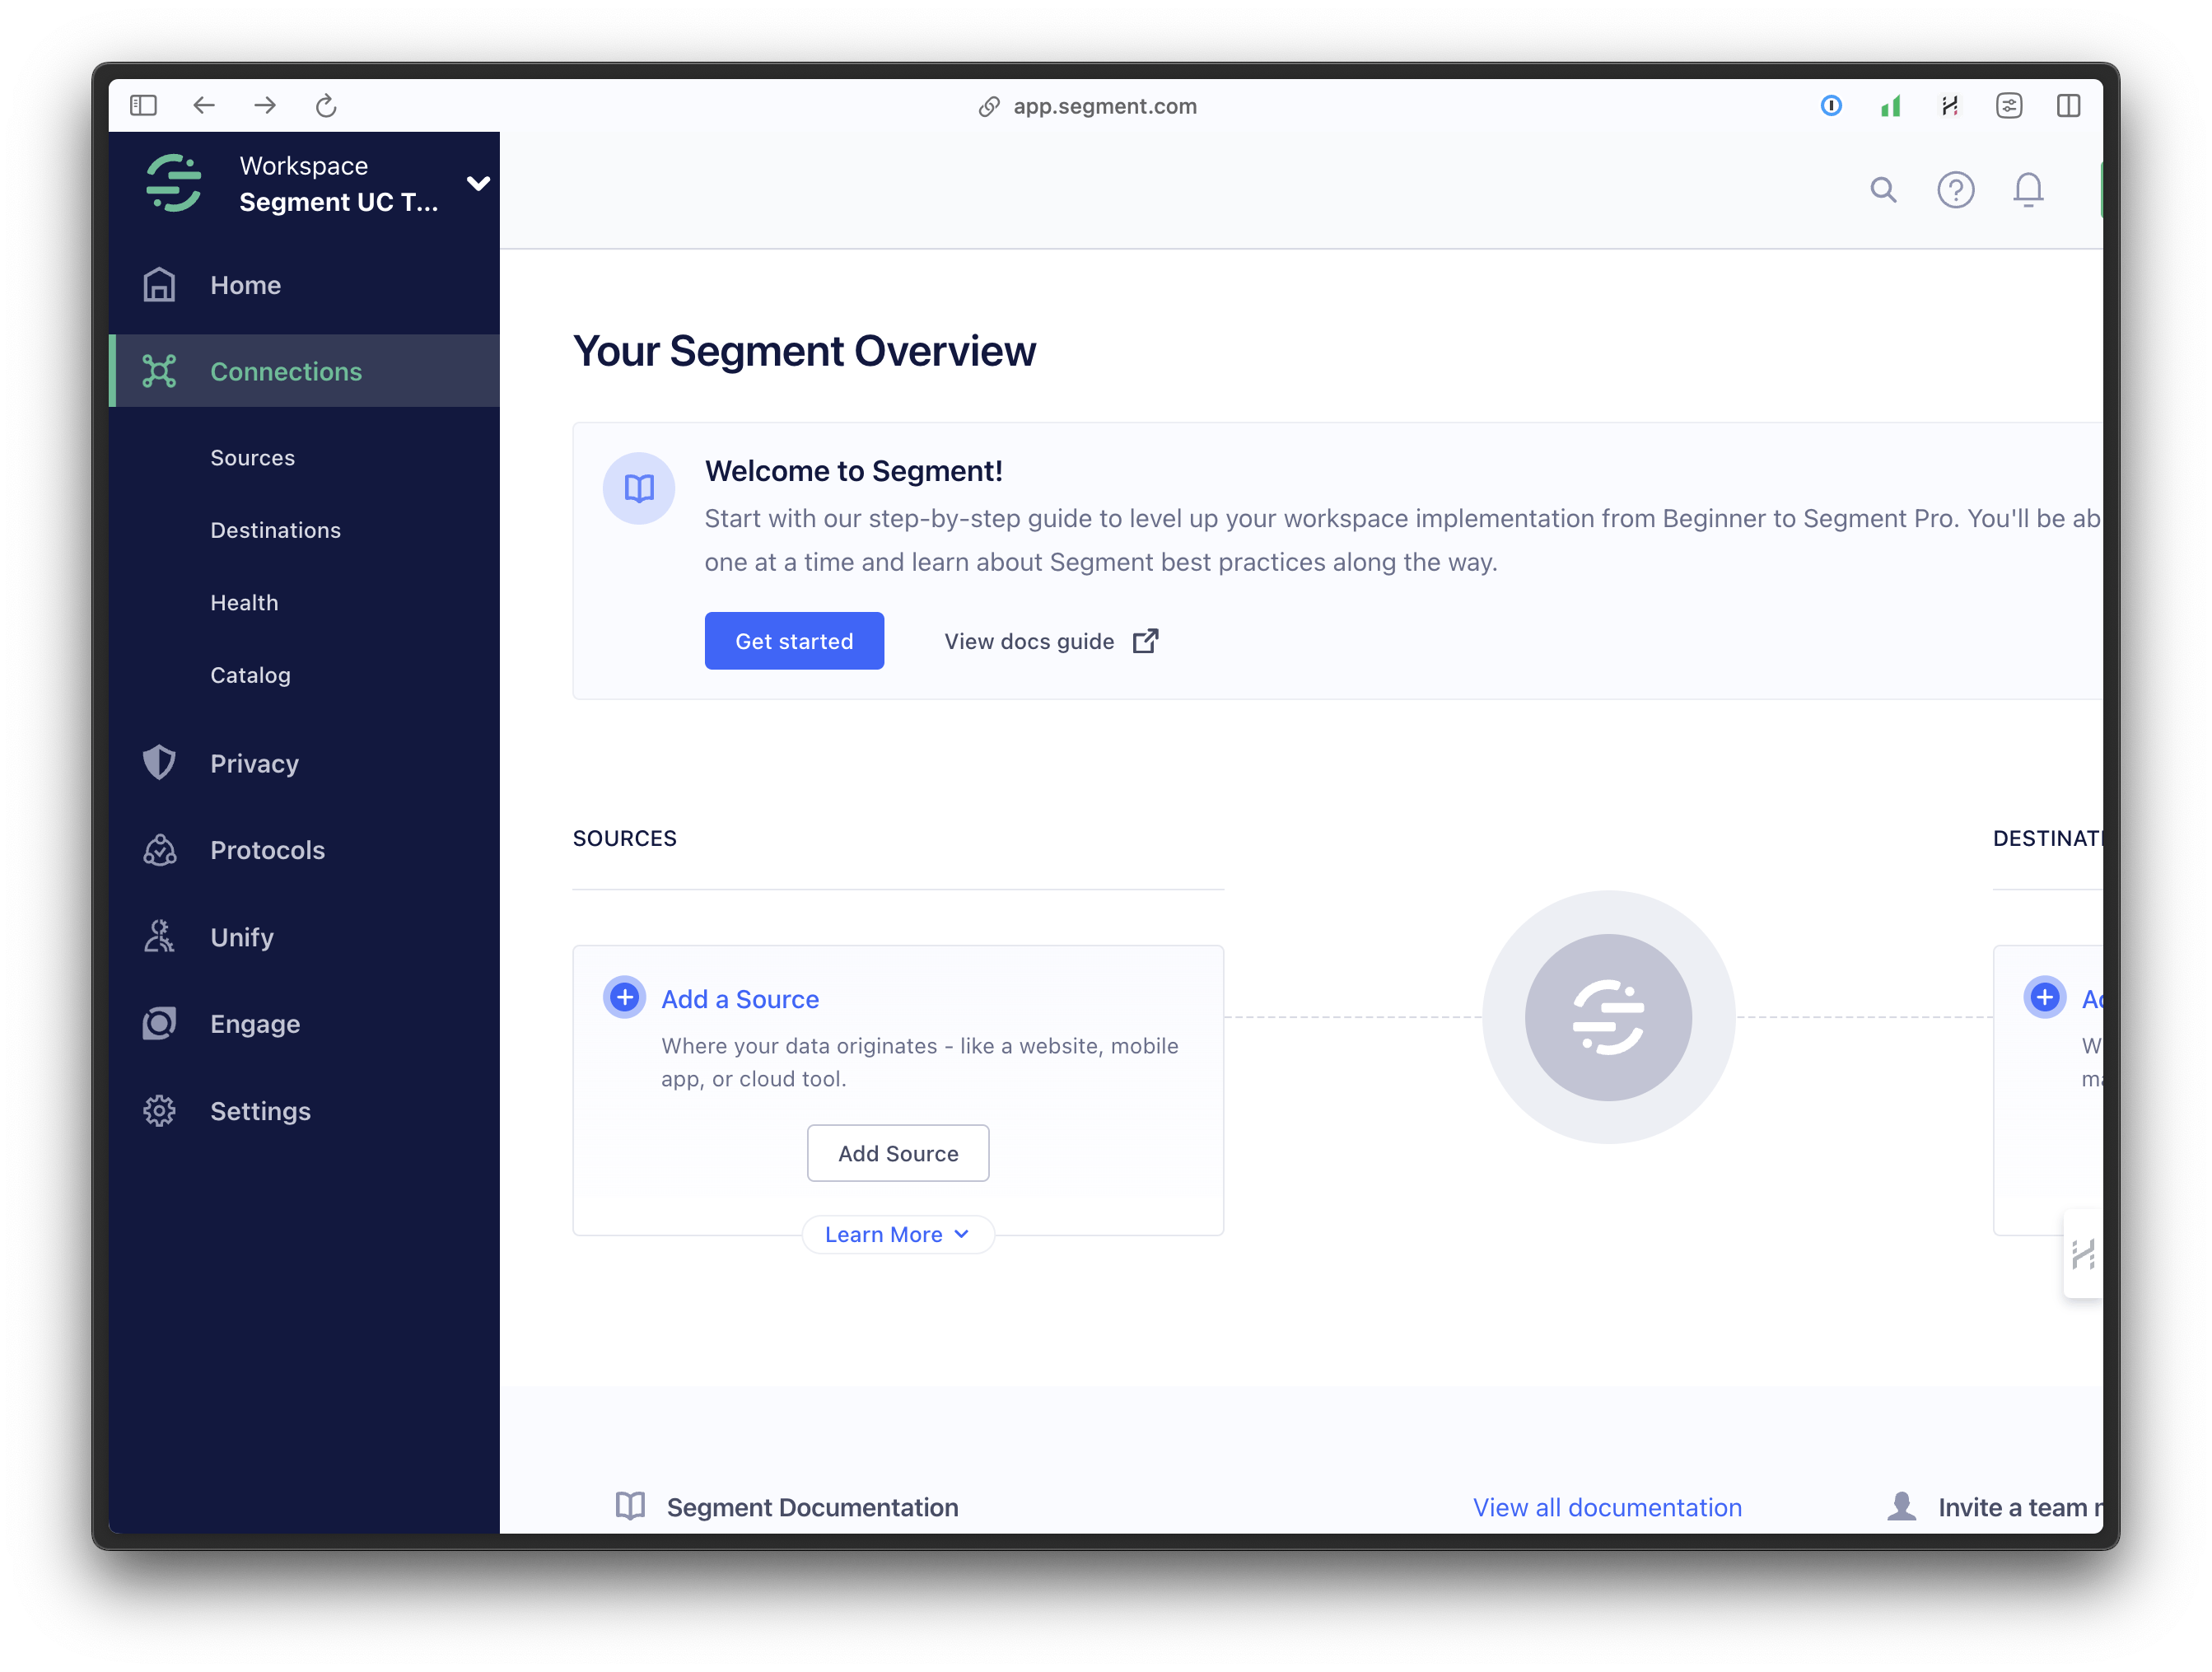
Task: Open the Destinations menu item
Action: tap(276, 529)
